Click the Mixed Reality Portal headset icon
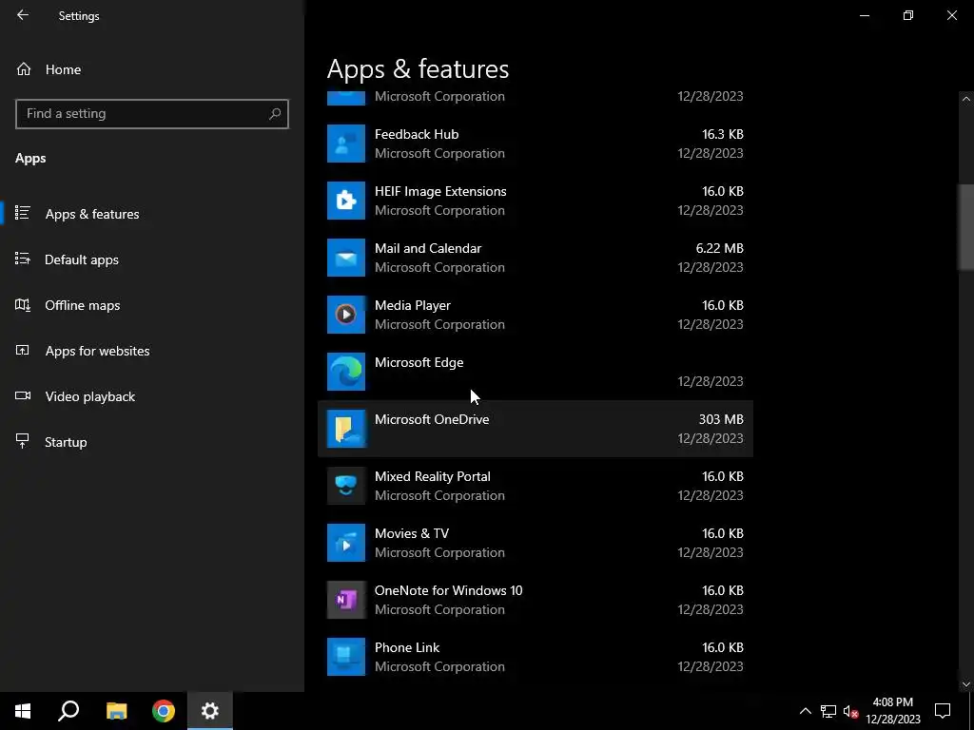This screenshot has width=974, height=730. tap(346, 486)
